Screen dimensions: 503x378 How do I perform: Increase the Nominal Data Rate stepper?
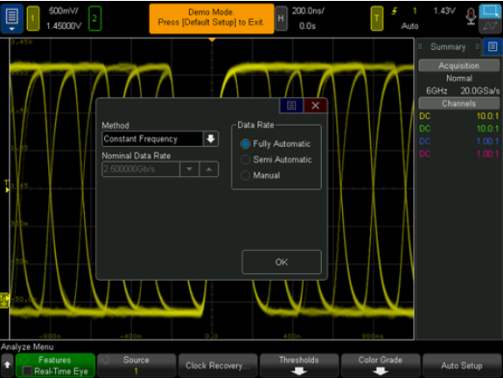coord(209,169)
